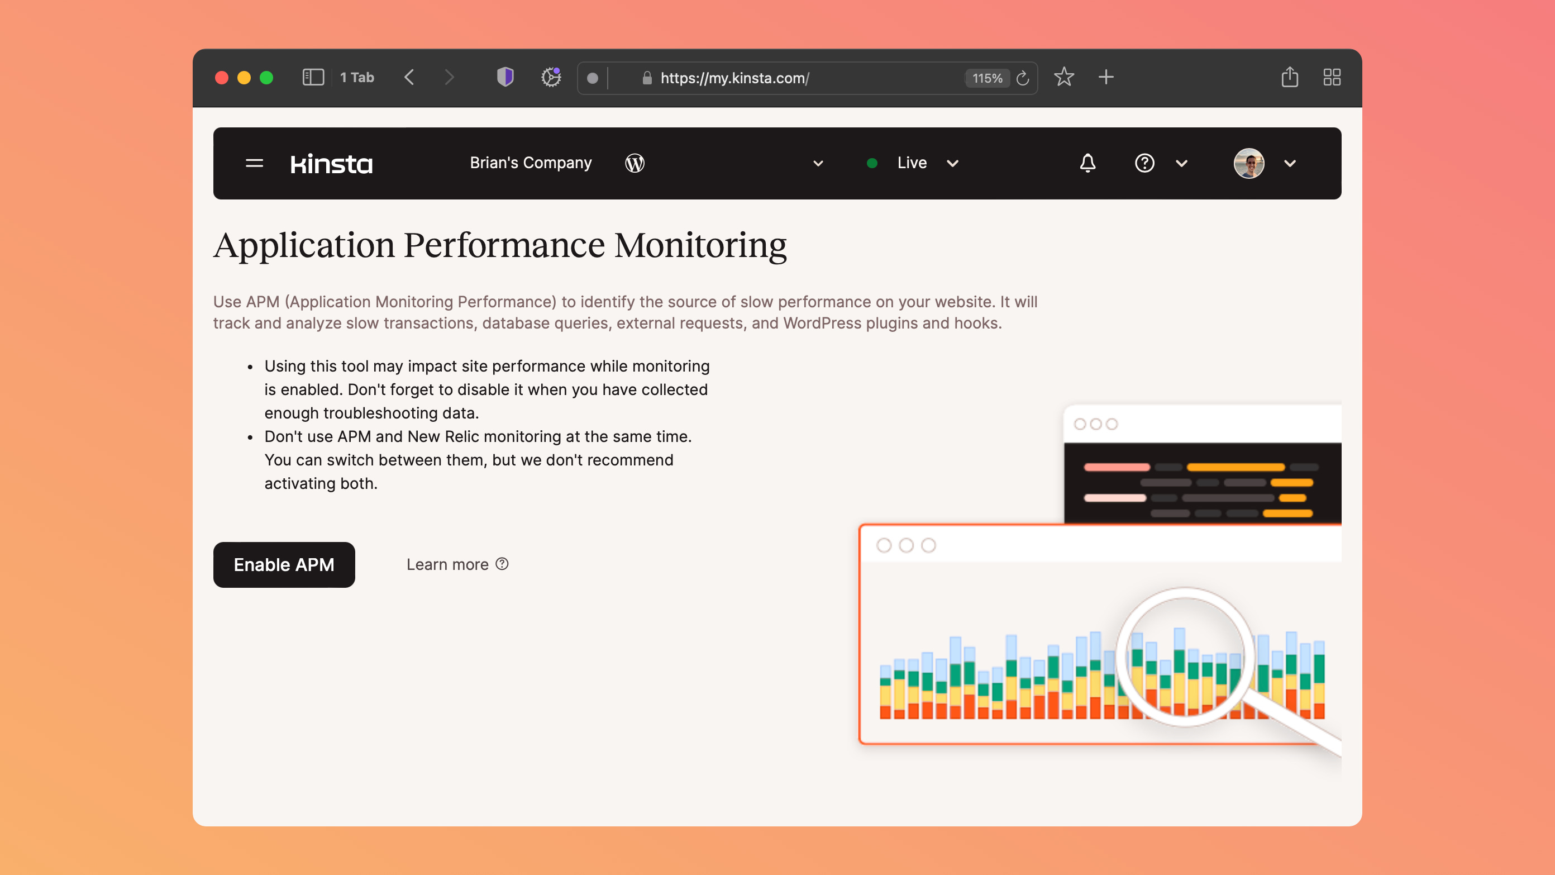The width and height of the screenshot is (1555, 875).
Task: Bookmark this page with star
Action: point(1063,77)
